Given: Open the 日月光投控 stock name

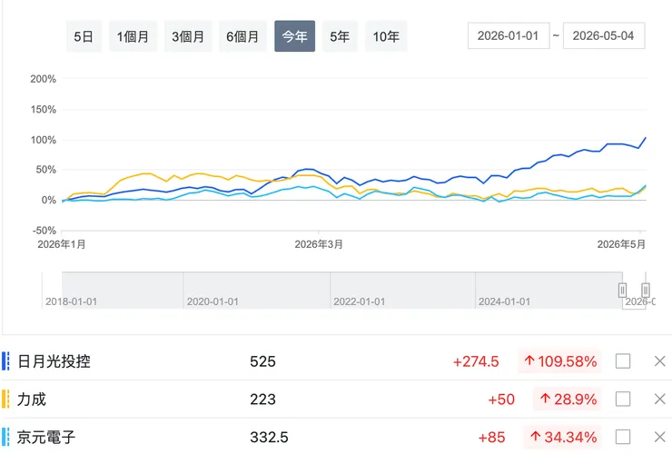Looking at the screenshot, I should click(x=54, y=361).
